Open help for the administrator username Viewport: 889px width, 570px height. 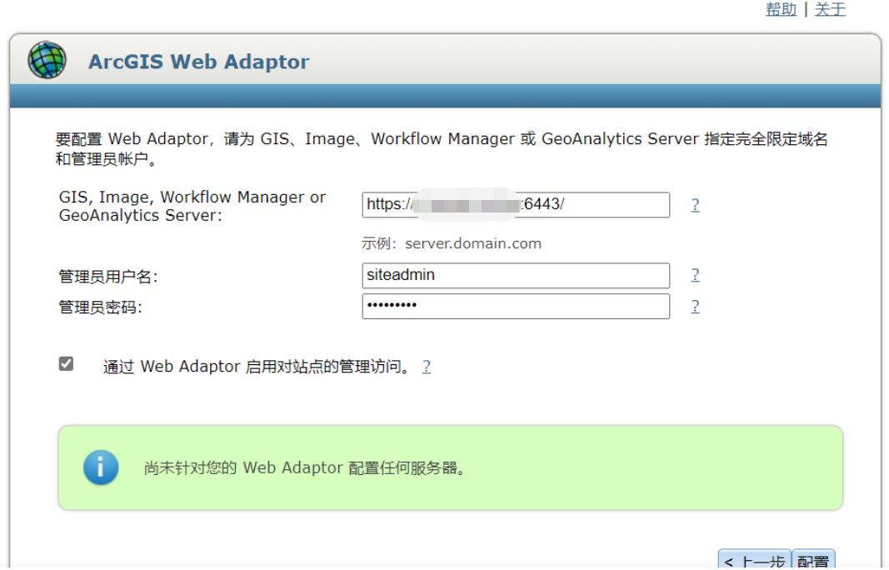pos(695,275)
